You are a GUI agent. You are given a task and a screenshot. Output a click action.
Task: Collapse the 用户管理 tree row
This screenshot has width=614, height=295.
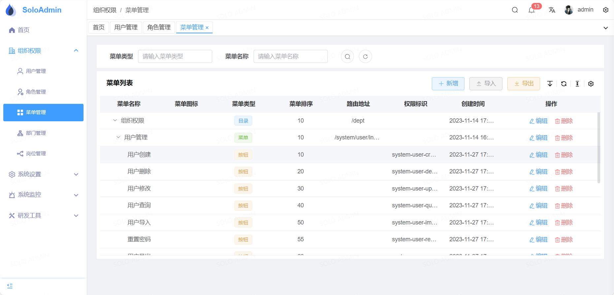(x=118, y=137)
